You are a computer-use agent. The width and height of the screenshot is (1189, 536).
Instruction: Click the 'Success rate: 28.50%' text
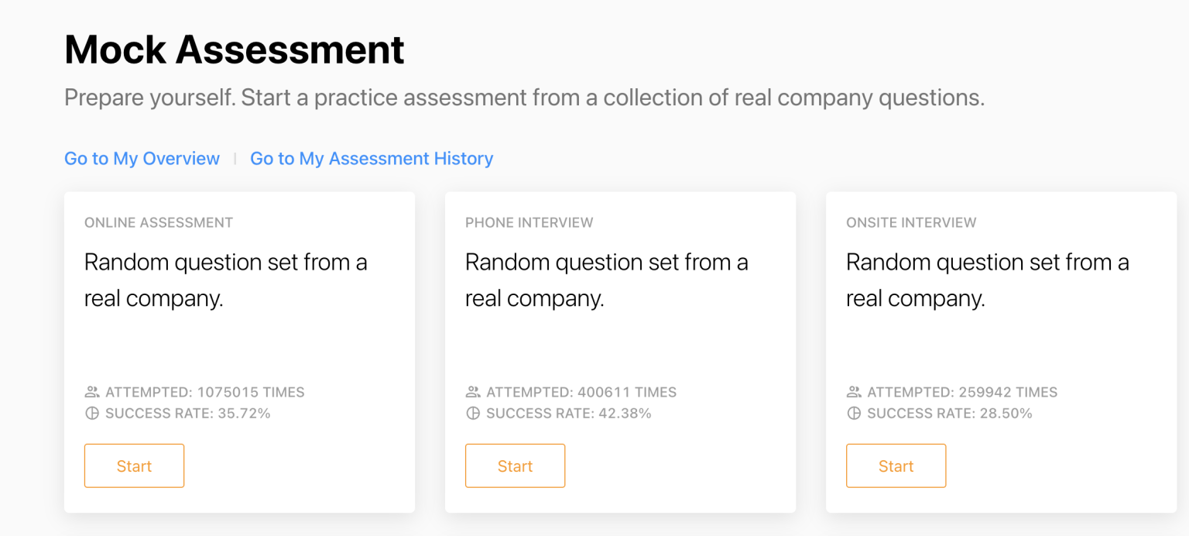pyautogui.click(x=950, y=414)
